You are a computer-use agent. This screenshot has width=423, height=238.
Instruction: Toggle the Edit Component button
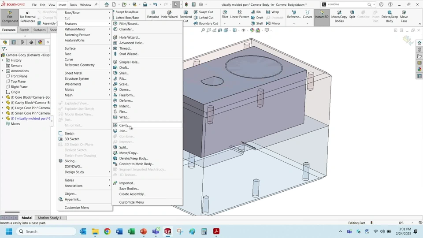[x=9, y=16]
